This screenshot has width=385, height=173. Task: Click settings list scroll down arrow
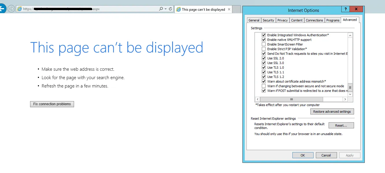point(350,94)
